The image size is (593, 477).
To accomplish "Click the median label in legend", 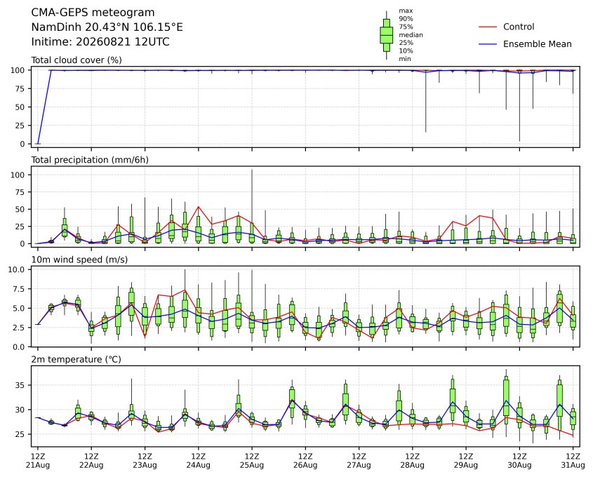I will click(411, 35).
